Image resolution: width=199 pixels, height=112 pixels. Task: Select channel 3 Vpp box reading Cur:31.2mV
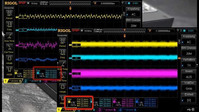(x=124, y=102)
